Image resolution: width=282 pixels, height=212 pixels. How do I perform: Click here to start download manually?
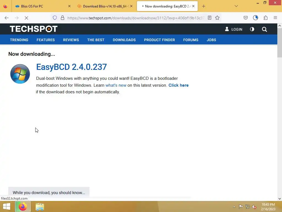pyautogui.click(x=178, y=85)
